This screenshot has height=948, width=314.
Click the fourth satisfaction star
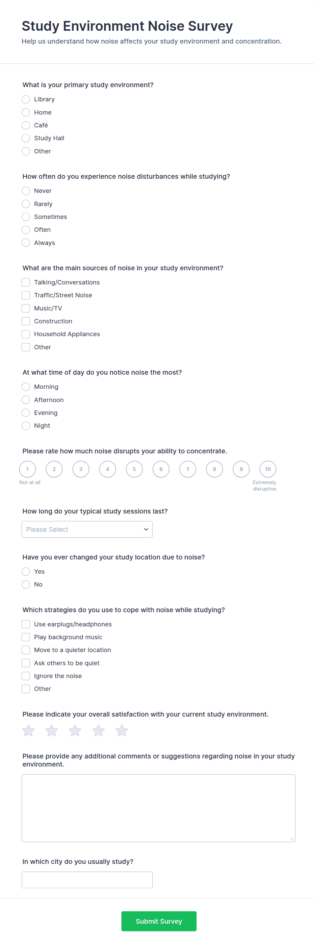(x=98, y=730)
